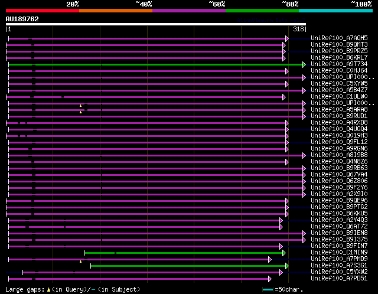Viewport: 378px width, 294px height.
Task: Select the UniRef100_Q019H3 label
Action: (339, 136)
